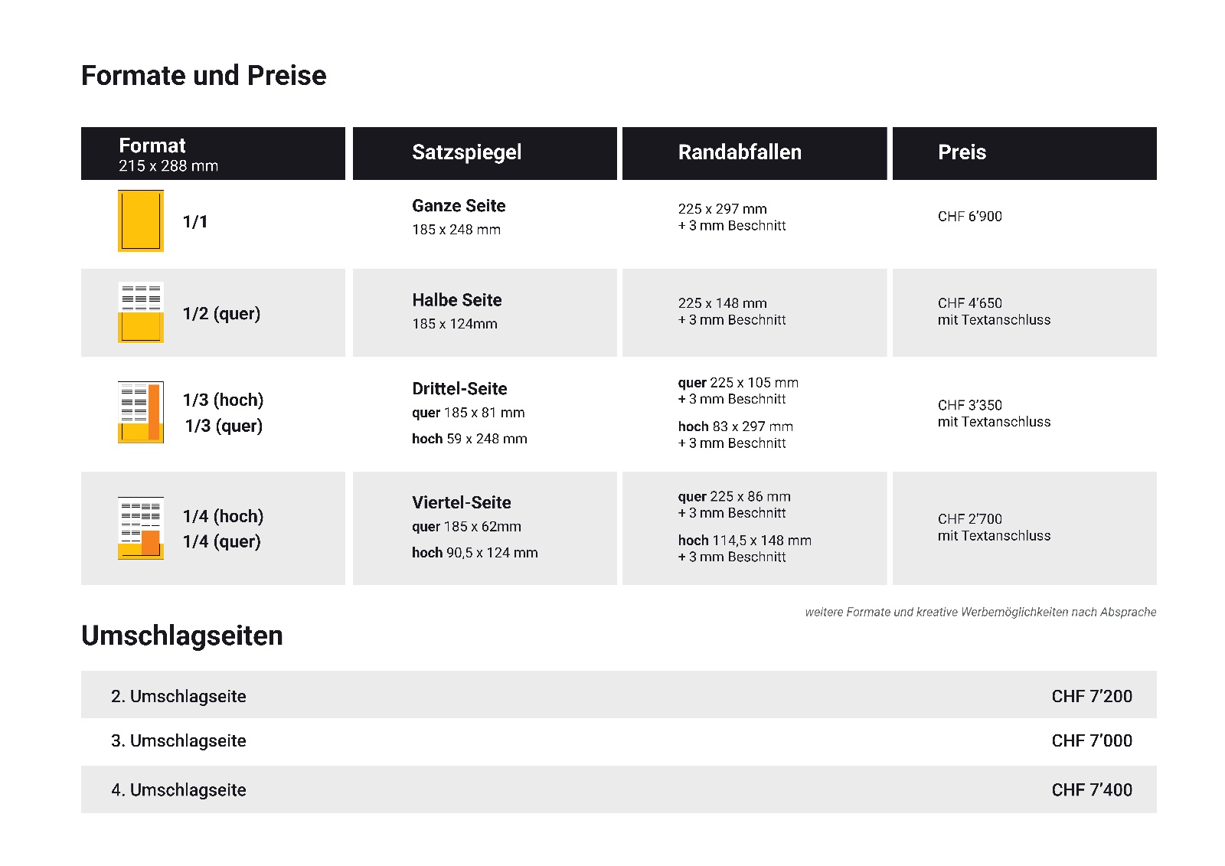Click the 'Formate und Preise' heading
Screen dimensions: 1225x866
click(204, 76)
